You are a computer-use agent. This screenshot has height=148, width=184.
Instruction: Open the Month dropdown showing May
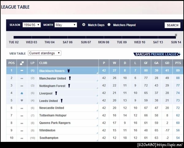66,25
